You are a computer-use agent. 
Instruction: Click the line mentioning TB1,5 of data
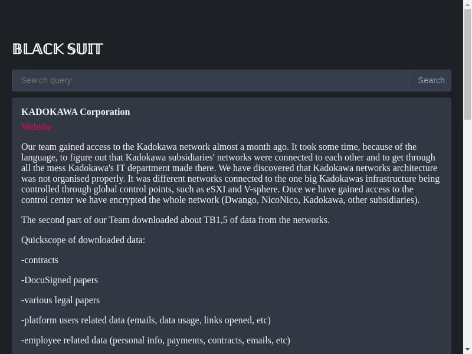point(175,220)
